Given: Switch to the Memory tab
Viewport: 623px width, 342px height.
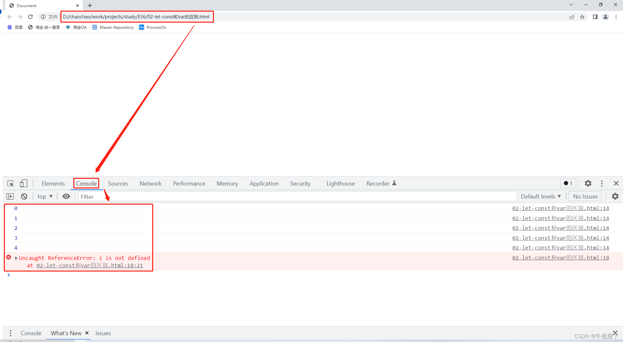Looking at the screenshot, I should 227,184.
